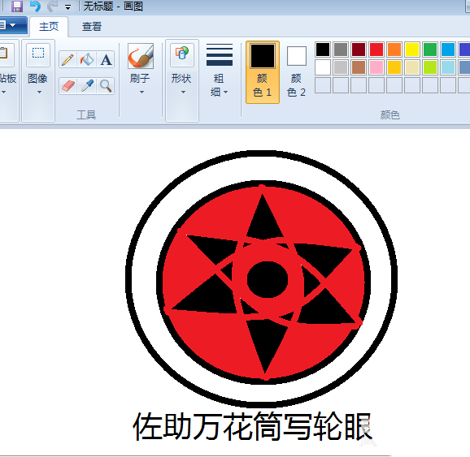Pick the light yellow cream swatch

412,67
